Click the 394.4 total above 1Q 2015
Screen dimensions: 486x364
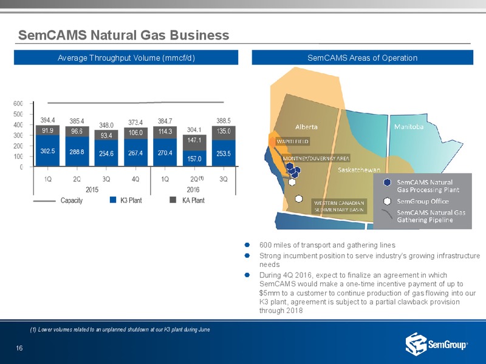pos(47,120)
